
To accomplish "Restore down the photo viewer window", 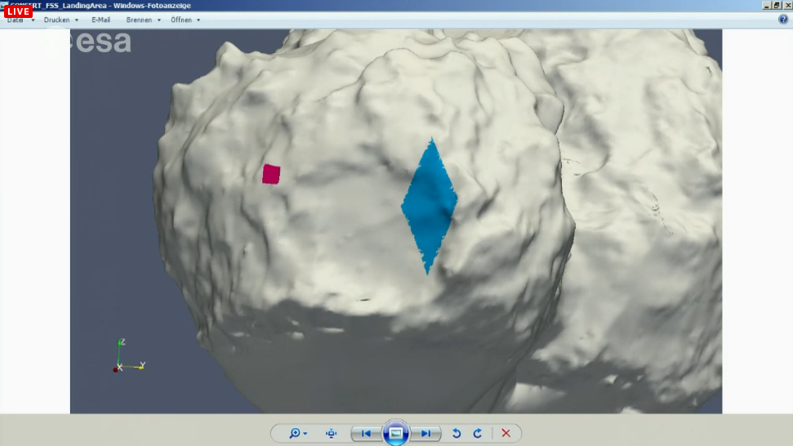I will tap(776, 5).
